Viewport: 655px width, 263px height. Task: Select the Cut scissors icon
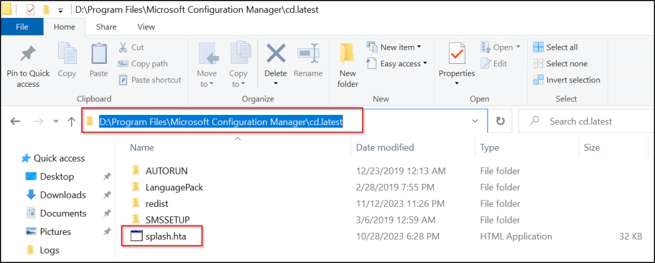pyautogui.click(x=123, y=47)
